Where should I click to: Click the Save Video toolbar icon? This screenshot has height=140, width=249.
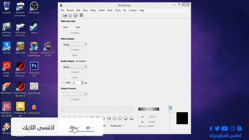[70, 16]
